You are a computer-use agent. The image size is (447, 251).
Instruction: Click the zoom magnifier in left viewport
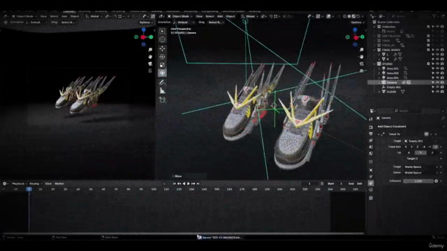150,50
